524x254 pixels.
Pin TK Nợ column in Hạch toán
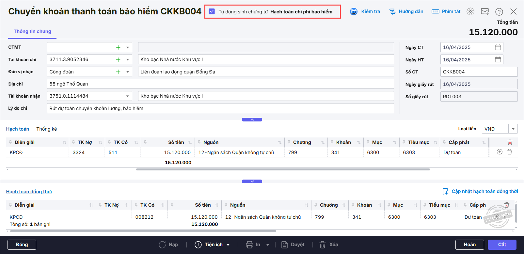(x=73, y=142)
